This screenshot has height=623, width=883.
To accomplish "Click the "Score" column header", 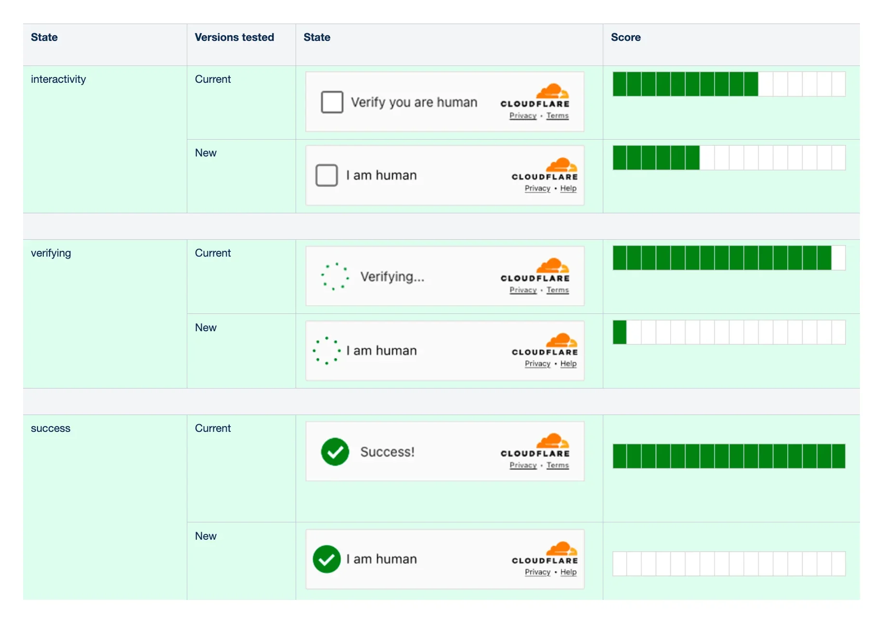I will click(x=625, y=38).
